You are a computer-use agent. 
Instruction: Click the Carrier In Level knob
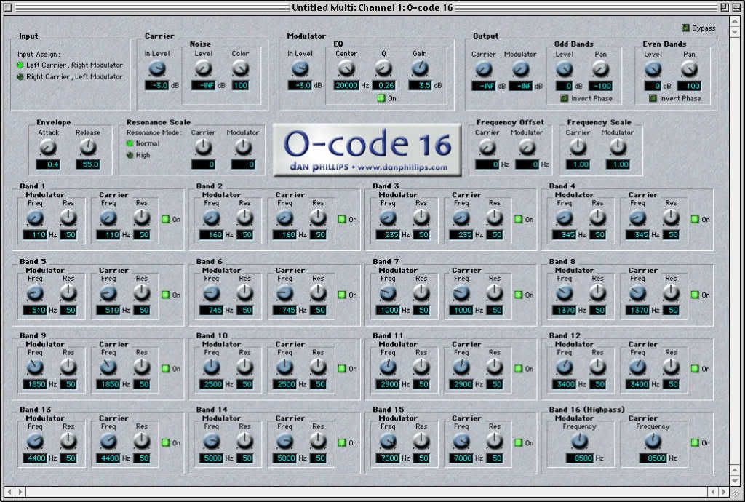(x=157, y=69)
